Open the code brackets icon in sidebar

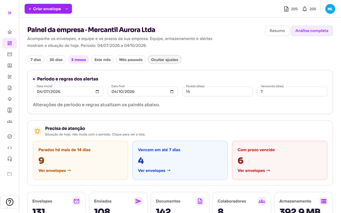pyautogui.click(x=10, y=147)
